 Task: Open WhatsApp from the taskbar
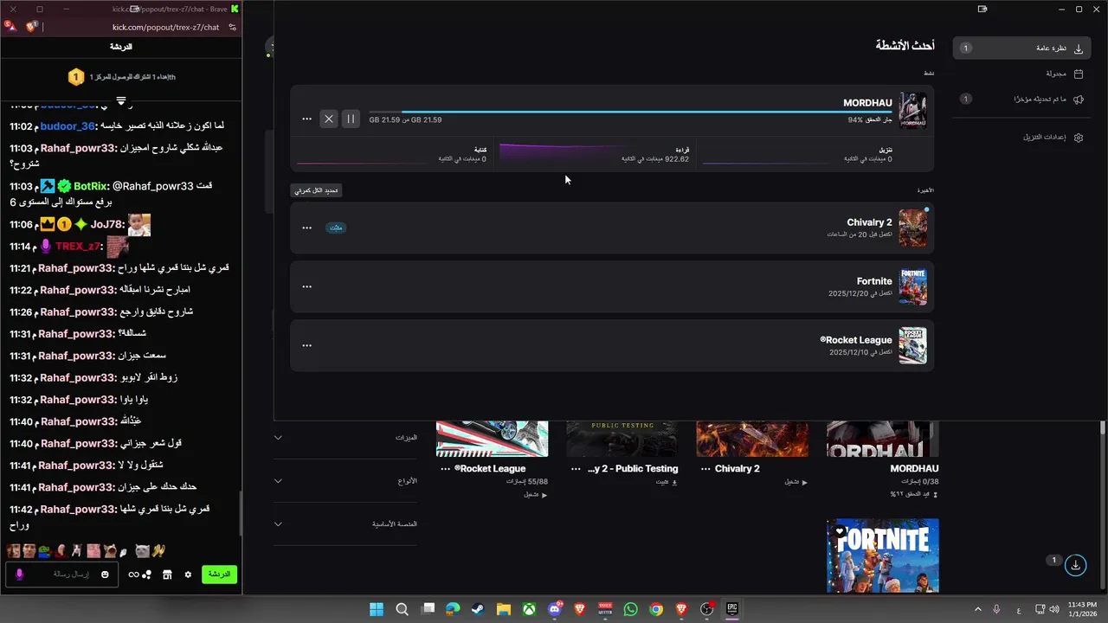click(630, 609)
